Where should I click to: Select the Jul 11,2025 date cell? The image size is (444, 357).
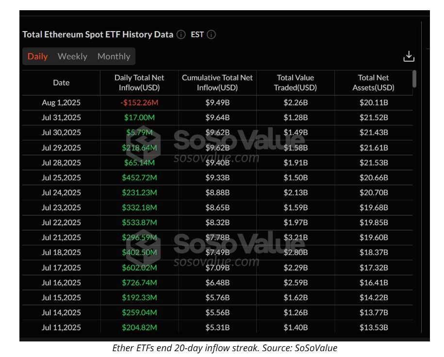(61, 327)
